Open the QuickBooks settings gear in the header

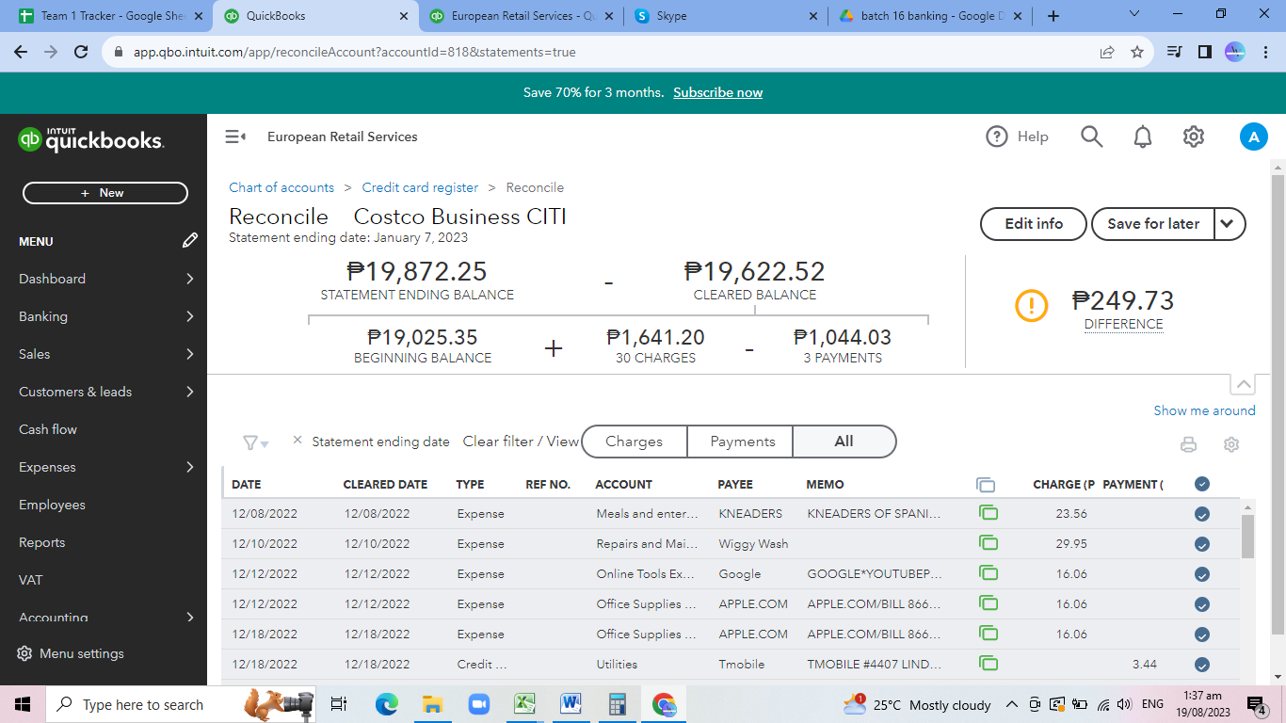pyautogui.click(x=1194, y=137)
